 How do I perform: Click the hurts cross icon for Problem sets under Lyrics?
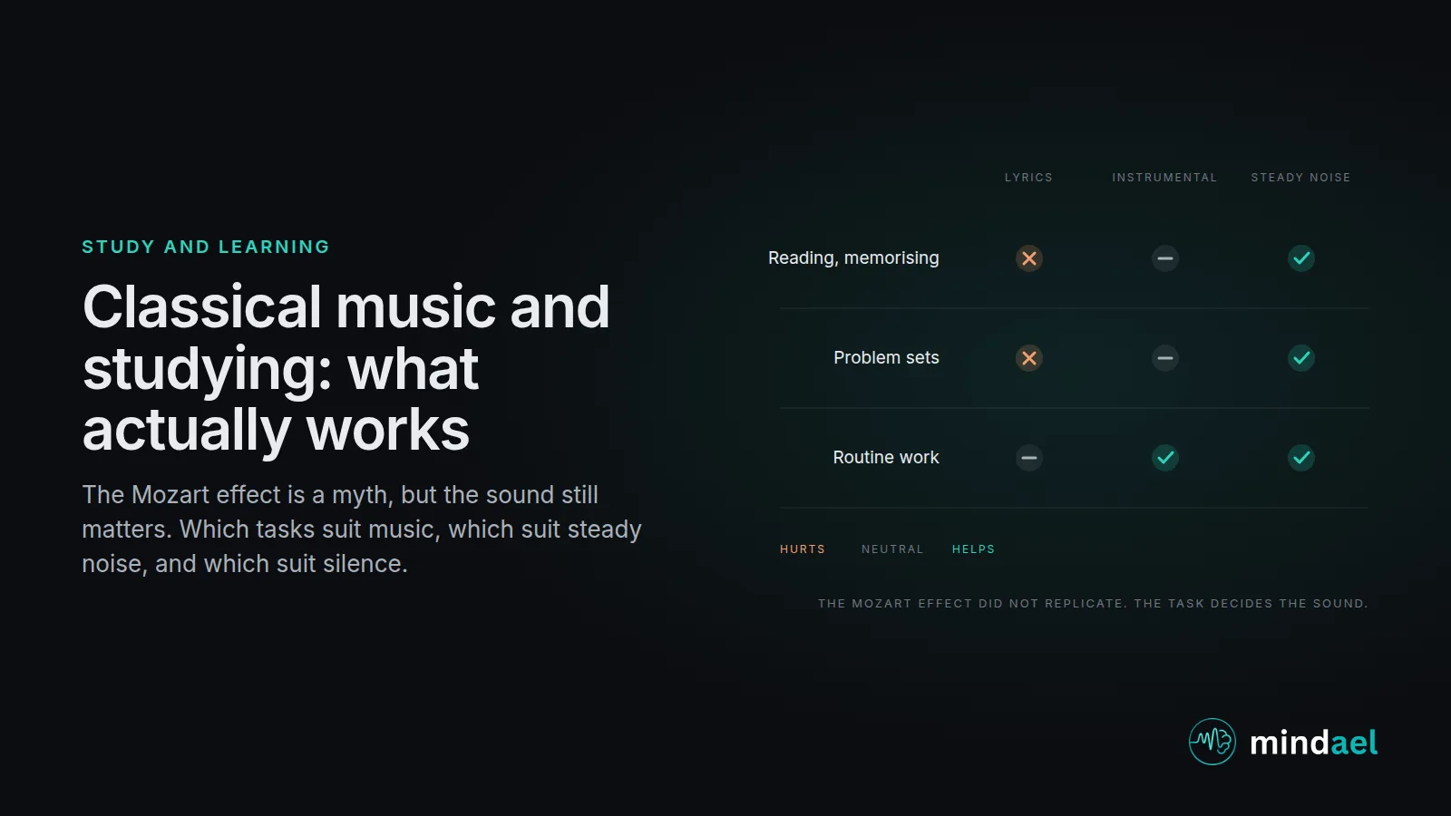click(1029, 358)
